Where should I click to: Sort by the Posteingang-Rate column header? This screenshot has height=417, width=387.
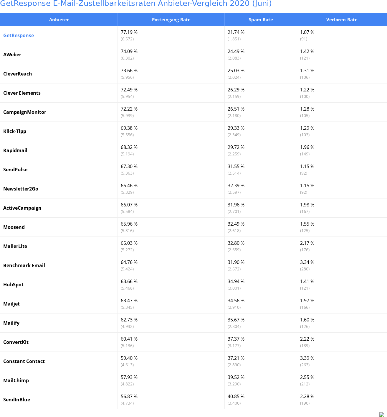pyautogui.click(x=171, y=19)
